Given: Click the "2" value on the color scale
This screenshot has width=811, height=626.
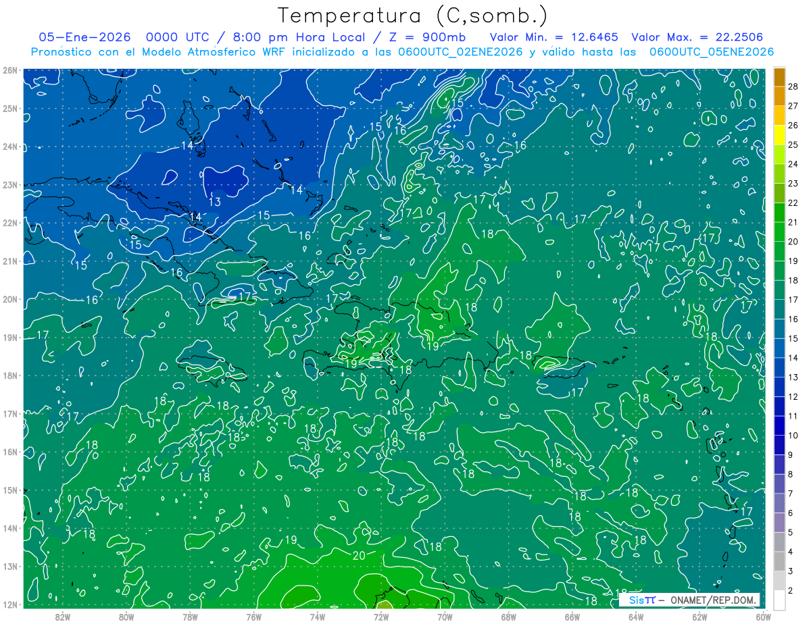Looking at the screenshot, I should (x=791, y=591).
